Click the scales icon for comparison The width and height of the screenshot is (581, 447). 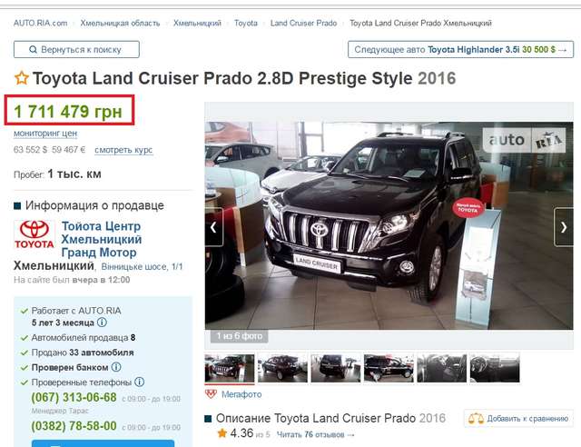pyautogui.click(x=476, y=419)
